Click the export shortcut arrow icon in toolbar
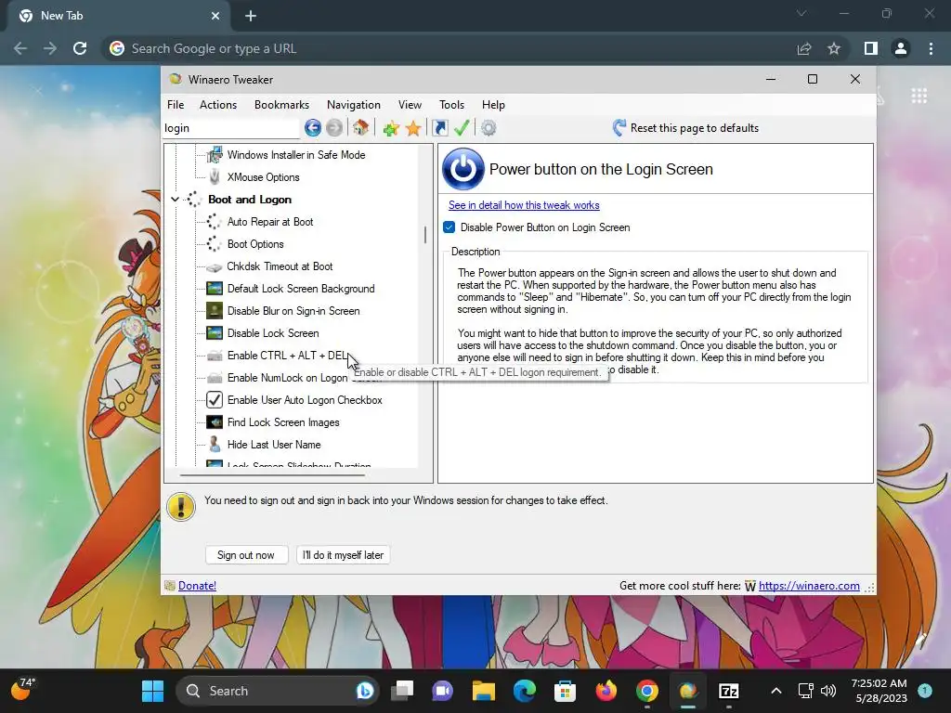The image size is (951, 713). pos(439,128)
